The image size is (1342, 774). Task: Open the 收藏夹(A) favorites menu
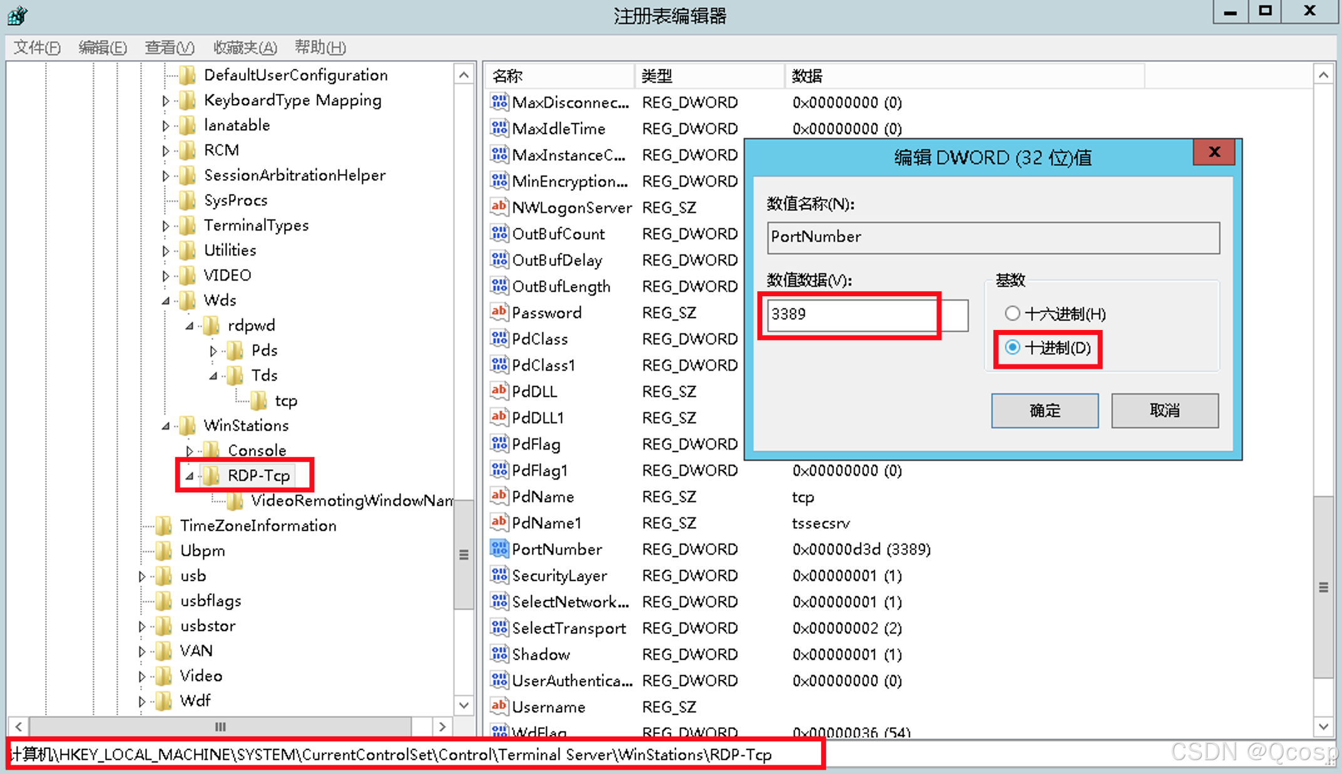pyautogui.click(x=245, y=48)
